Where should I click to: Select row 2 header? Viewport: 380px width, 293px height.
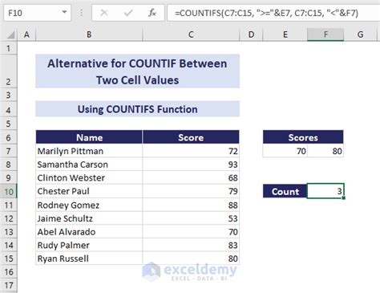click(9, 71)
